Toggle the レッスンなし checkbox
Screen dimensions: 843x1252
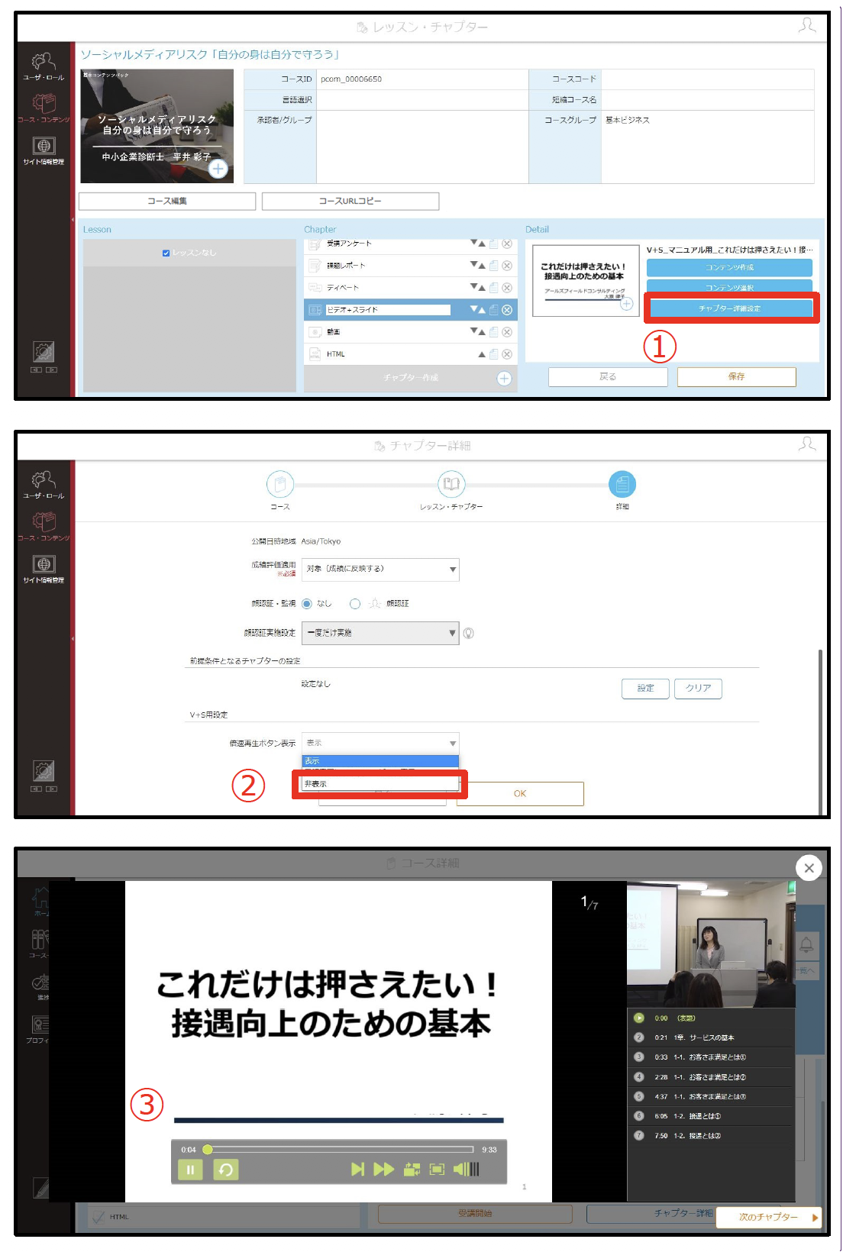point(166,253)
